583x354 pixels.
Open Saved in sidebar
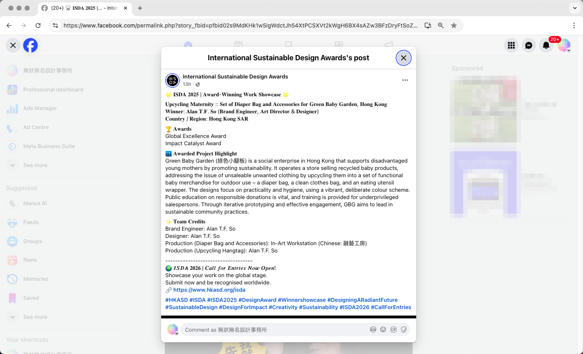[x=66, y=298]
